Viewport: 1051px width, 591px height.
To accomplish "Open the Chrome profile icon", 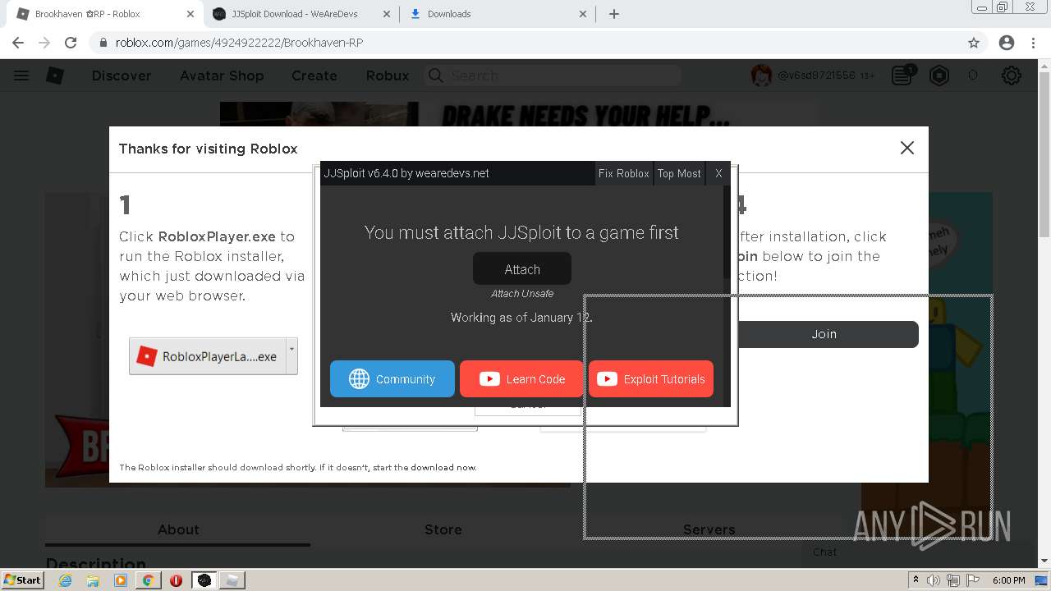I will [1007, 43].
